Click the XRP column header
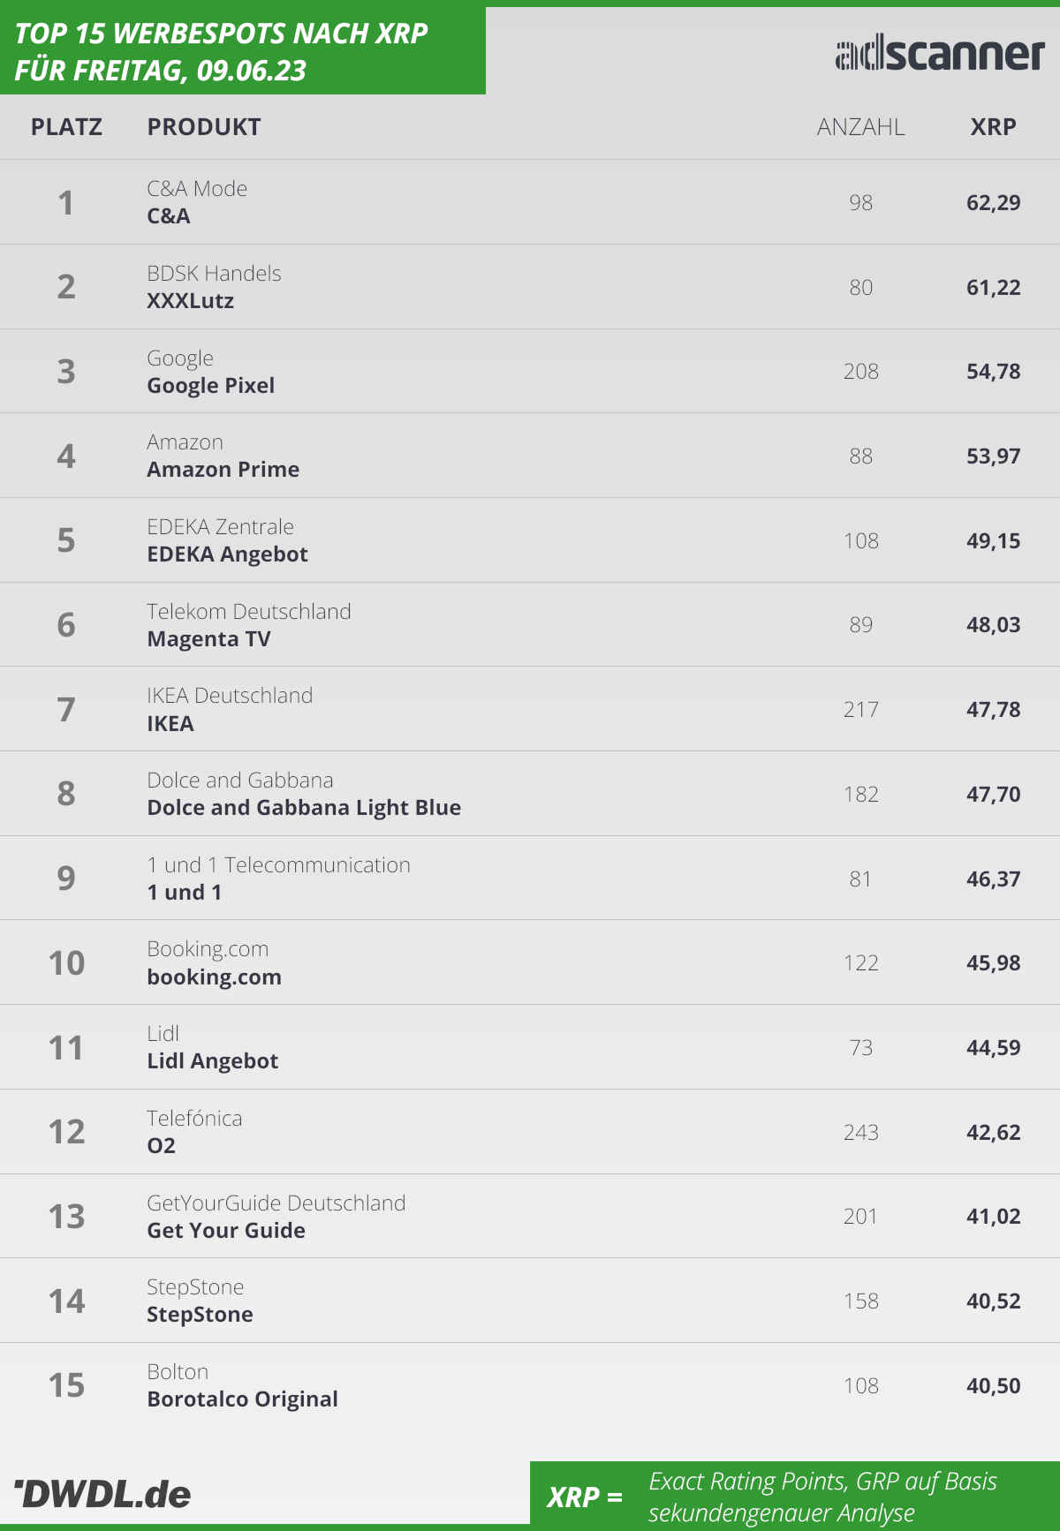Image resolution: width=1060 pixels, height=1531 pixels. (993, 127)
